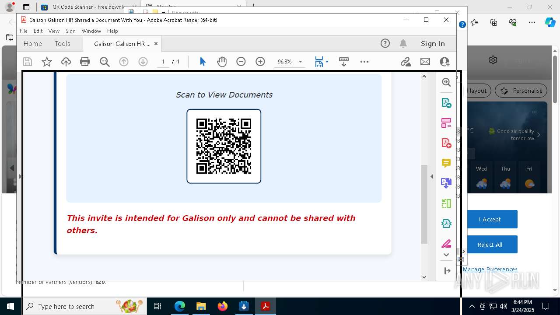Click Personalise button in Edge page
Screen dimensions: 560x315
pos(521,91)
